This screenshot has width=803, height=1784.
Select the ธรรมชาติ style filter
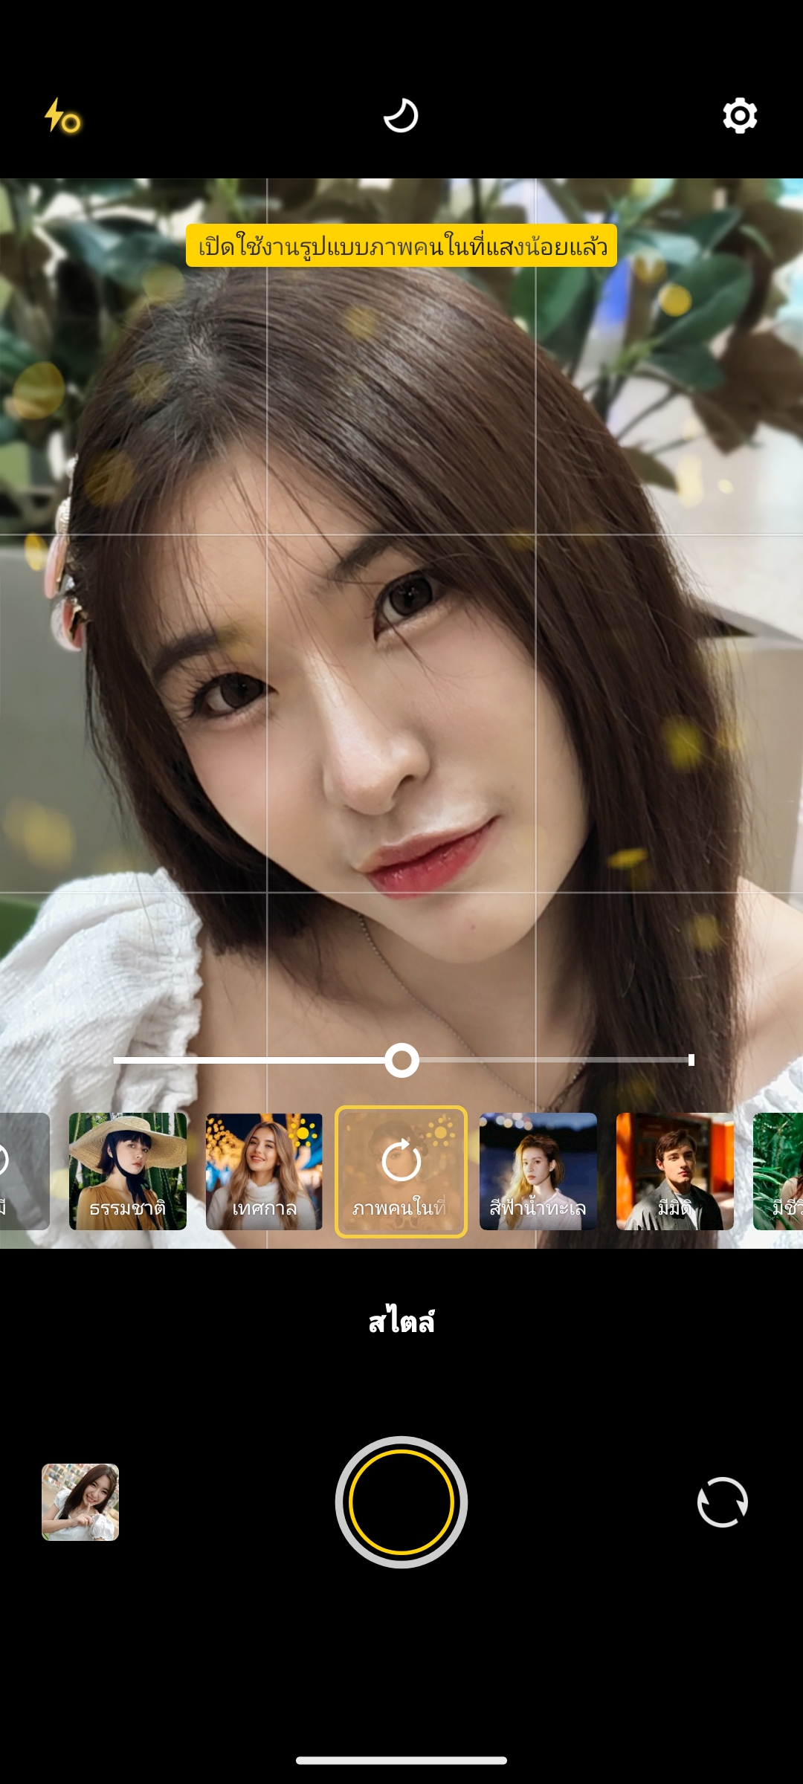128,1171
